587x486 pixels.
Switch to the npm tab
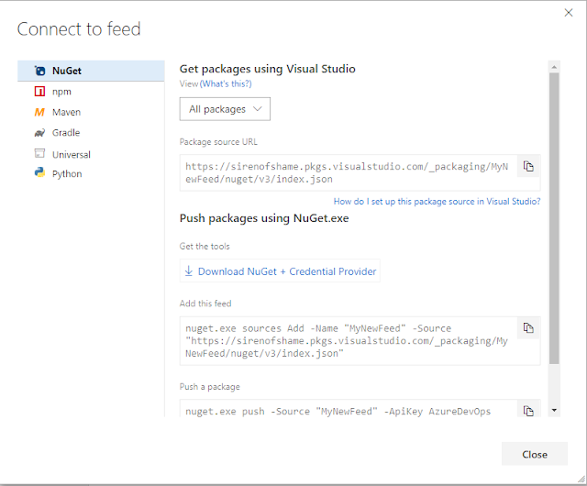coord(91,92)
